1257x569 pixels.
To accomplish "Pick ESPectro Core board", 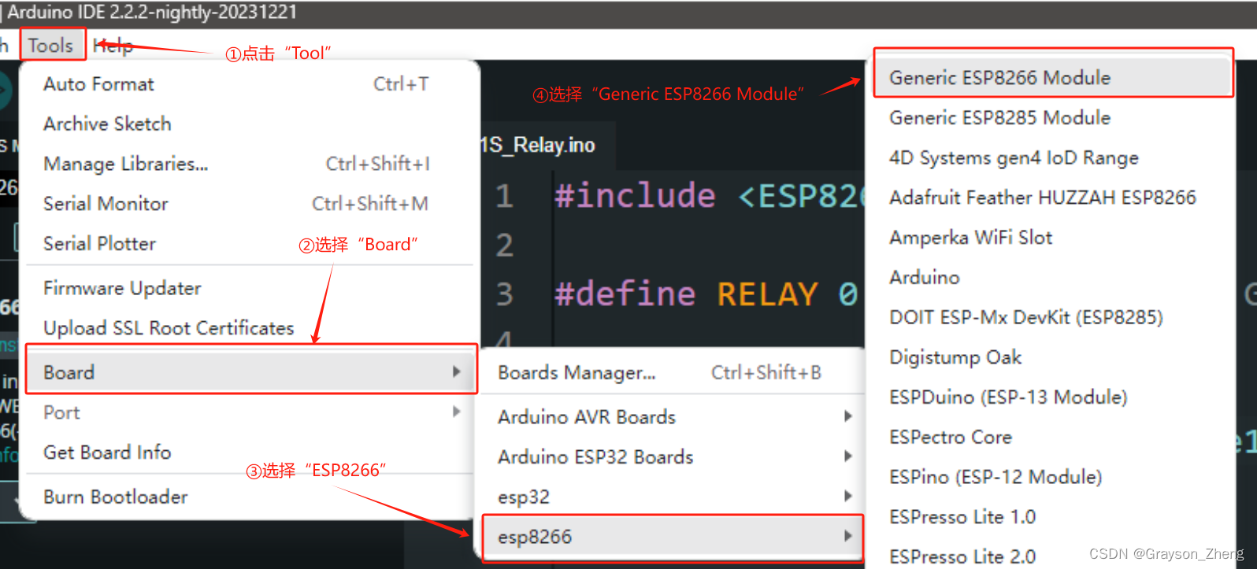I will 1053,437.
